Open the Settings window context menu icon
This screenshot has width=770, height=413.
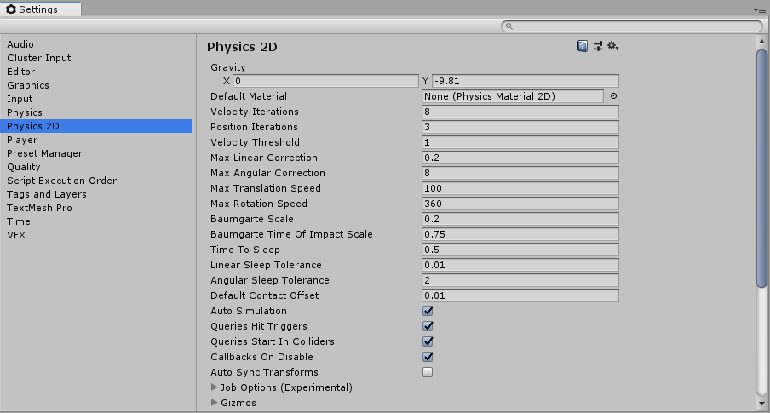click(x=760, y=10)
